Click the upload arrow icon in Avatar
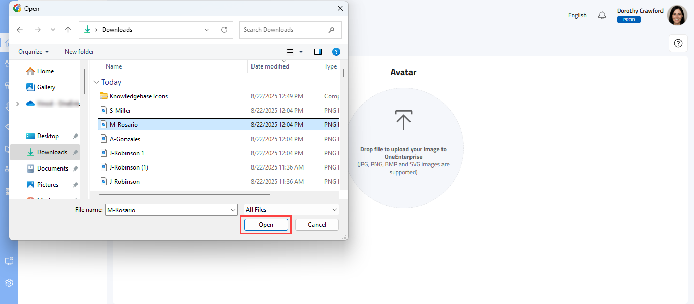The width and height of the screenshot is (694, 304). (403, 120)
